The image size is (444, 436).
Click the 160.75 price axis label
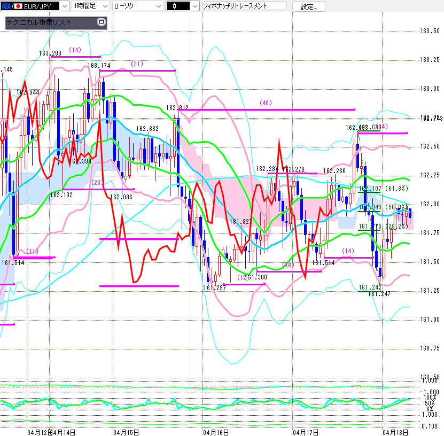point(430,348)
